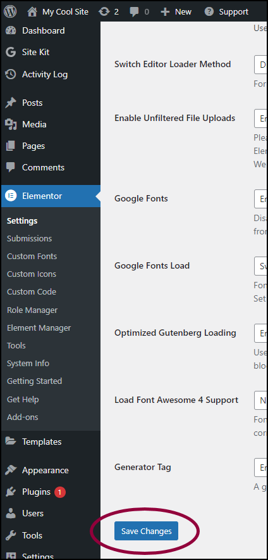The width and height of the screenshot is (268, 560).
Task: Open Role Manager submenu link
Action: point(32,310)
